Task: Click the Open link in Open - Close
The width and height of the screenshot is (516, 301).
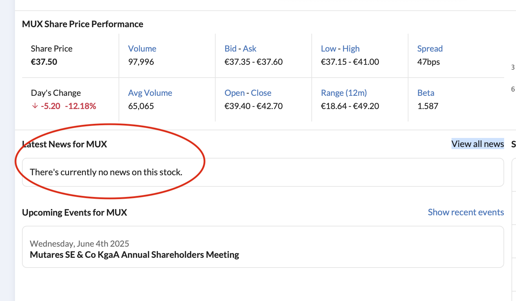Action: [x=235, y=93]
